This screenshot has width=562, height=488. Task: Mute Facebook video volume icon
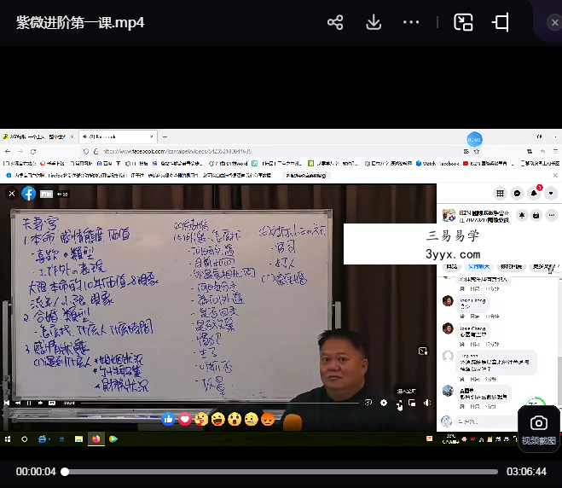pos(426,403)
